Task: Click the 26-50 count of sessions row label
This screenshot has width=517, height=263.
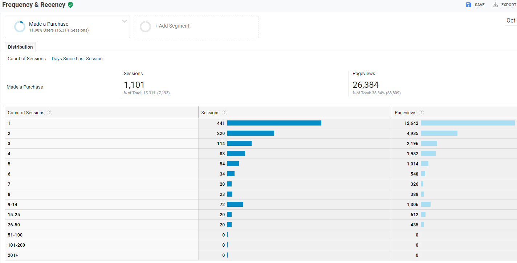Action: click(x=14, y=225)
